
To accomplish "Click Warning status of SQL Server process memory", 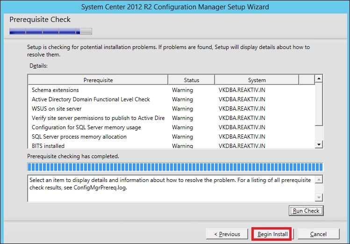I will (x=182, y=137).
